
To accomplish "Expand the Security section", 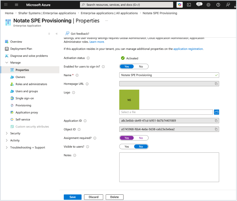I will click(7, 133).
